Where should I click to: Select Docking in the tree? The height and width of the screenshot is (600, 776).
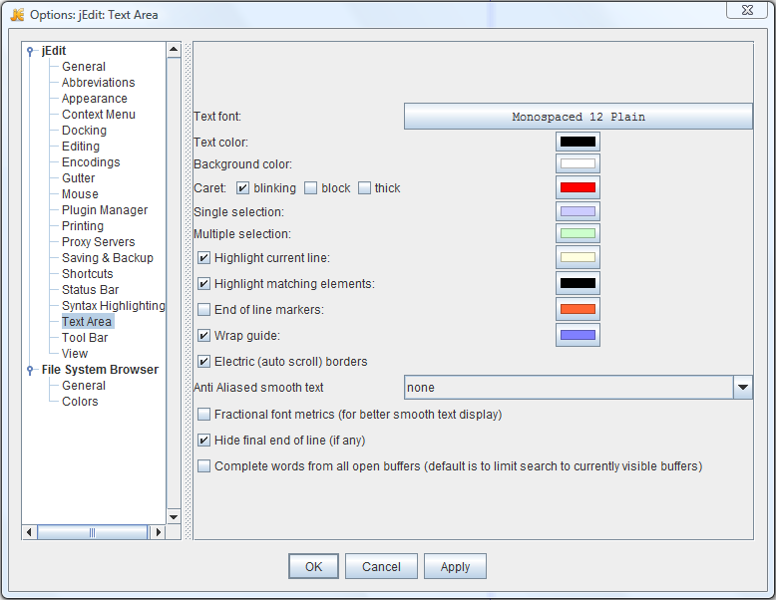84,131
